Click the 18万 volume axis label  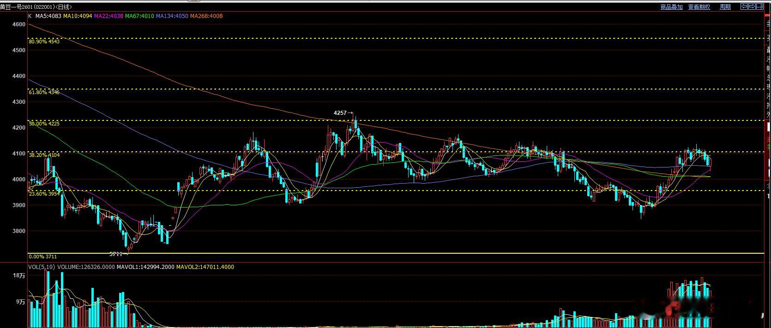tap(19, 275)
